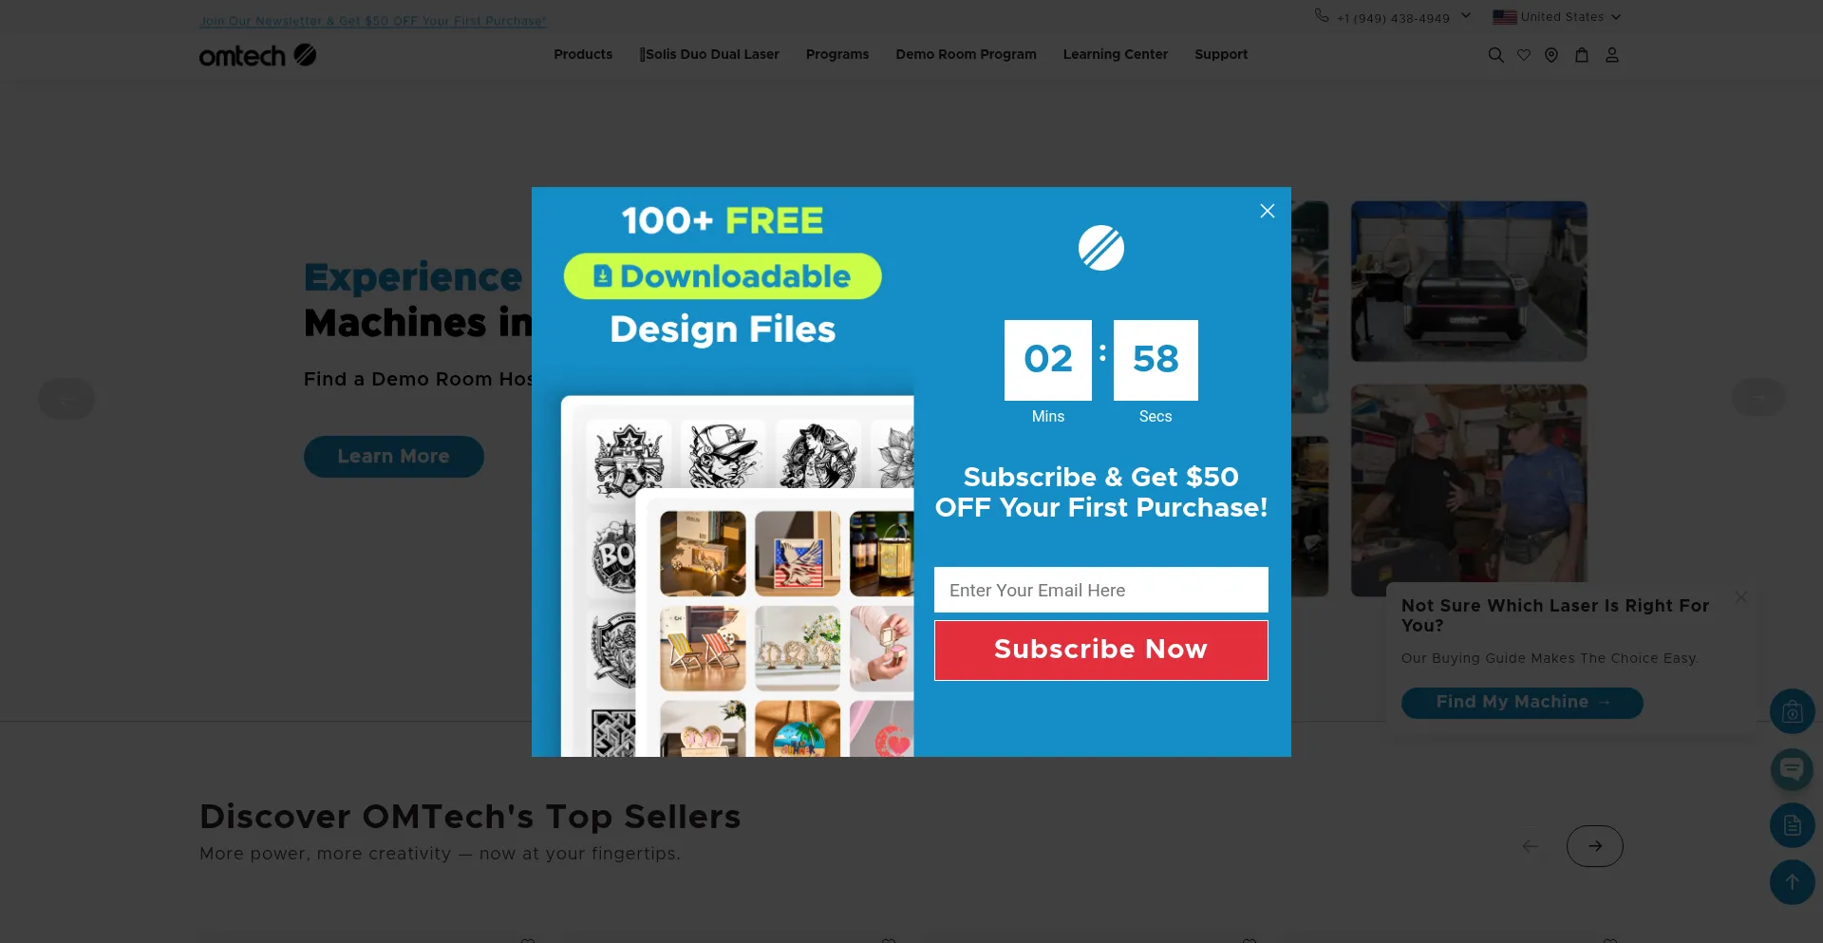Open the Products menu
This screenshot has height=943, width=1823.
coord(583,54)
